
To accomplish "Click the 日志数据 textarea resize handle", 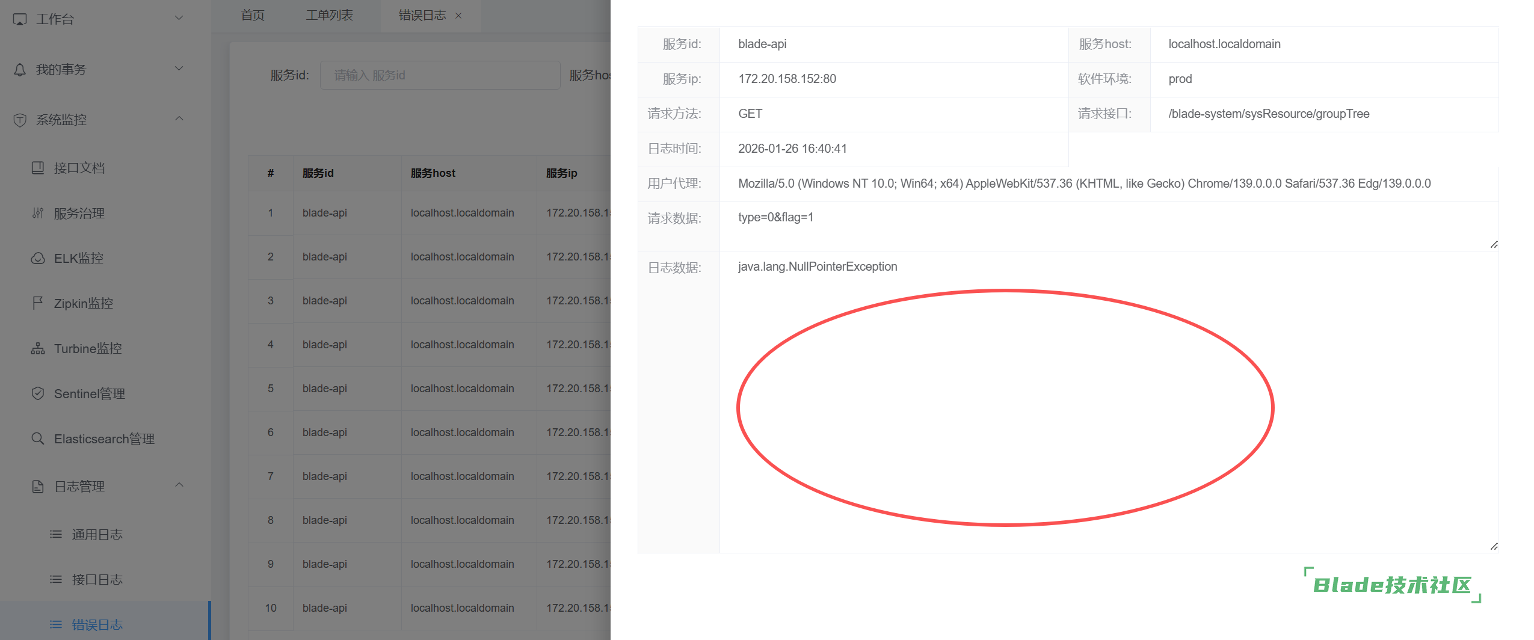I will tap(1494, 546).
